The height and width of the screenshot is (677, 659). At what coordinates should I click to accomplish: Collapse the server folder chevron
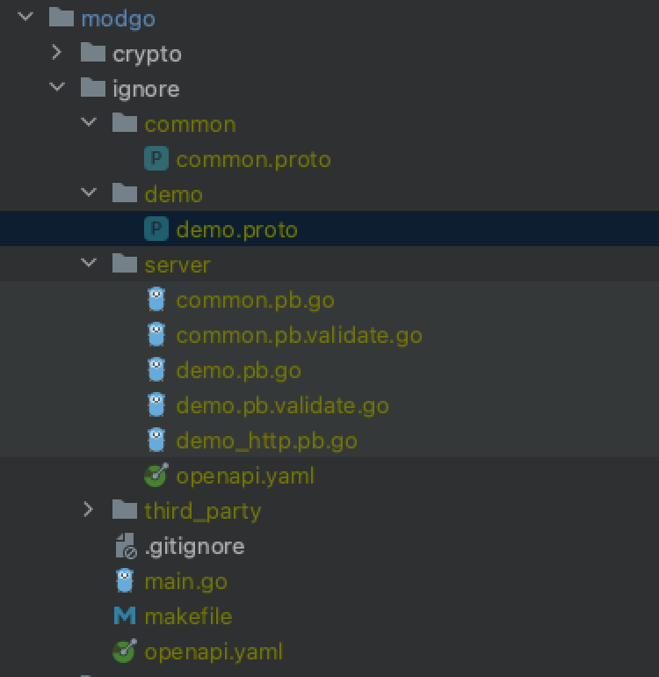coord(88,264)
